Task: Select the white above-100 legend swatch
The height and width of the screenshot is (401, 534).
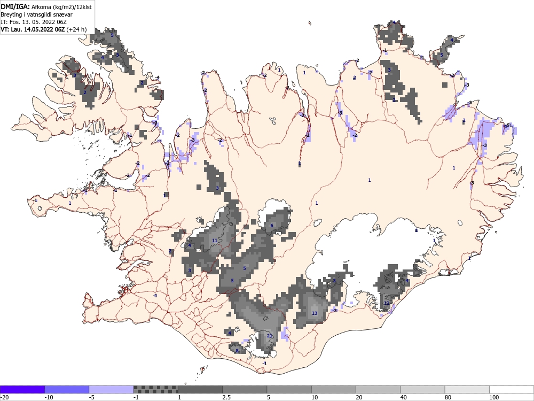Action: click(x=512, y=389)
